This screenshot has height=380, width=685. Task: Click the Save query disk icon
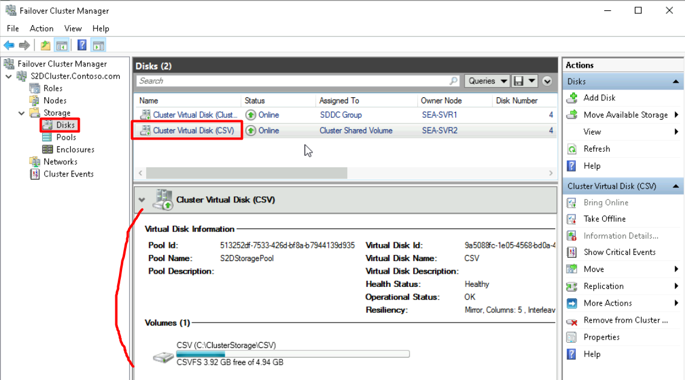(518, 81)
